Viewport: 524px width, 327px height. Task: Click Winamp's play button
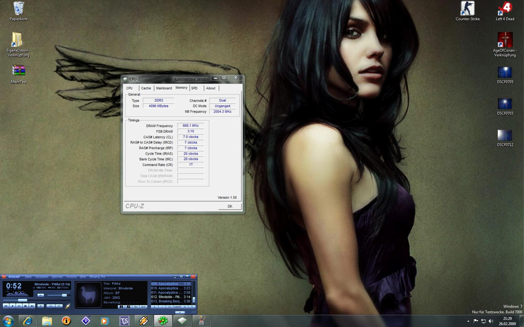[x=12, y=306]
